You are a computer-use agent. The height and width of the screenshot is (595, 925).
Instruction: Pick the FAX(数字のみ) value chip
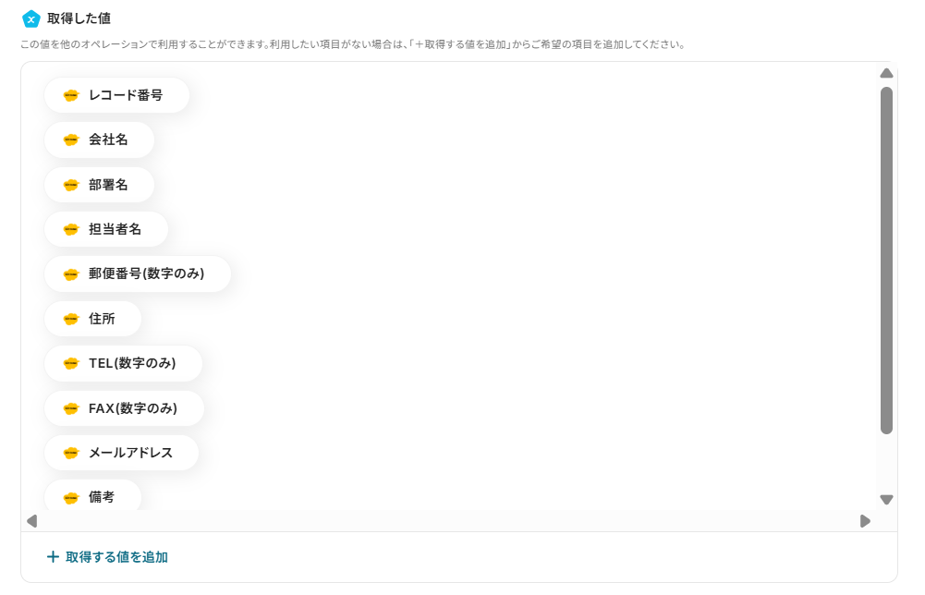(124, 408)
